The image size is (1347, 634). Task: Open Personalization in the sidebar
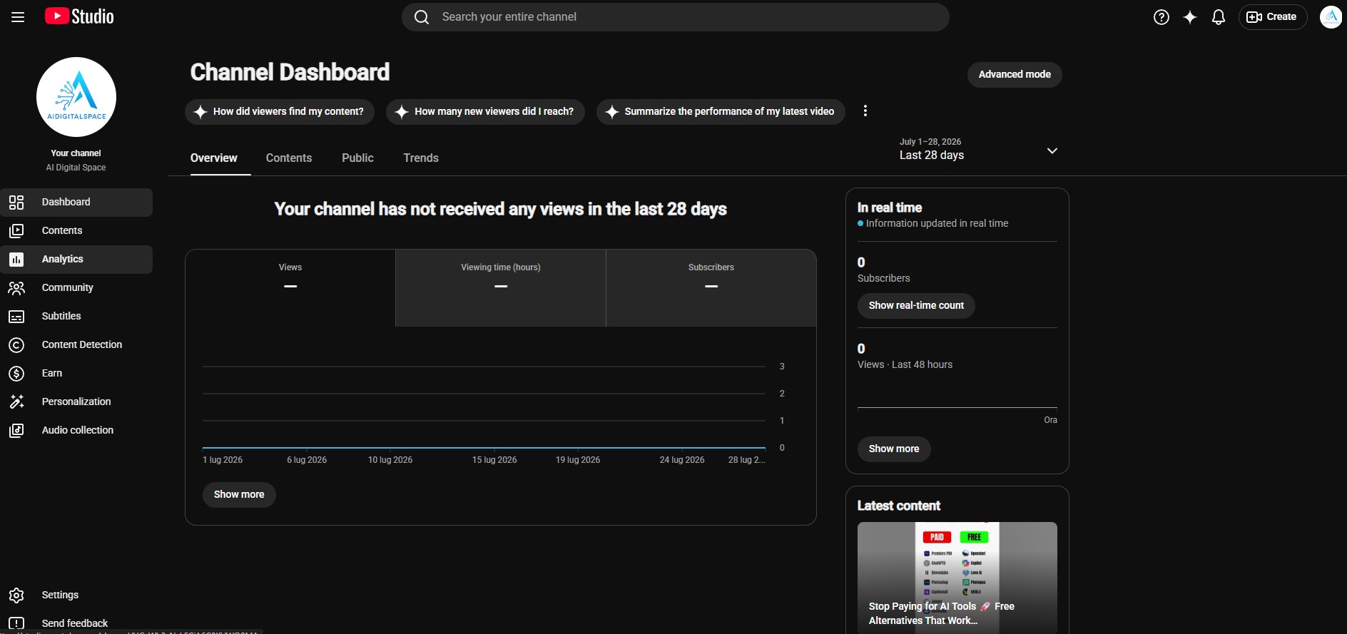pos(76,402)
